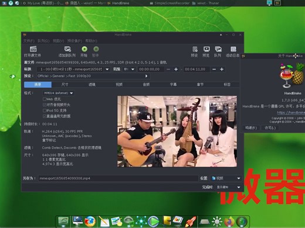This screenshot has width=305, height=228.
Task: Toggle 对齐音视频开头 checkbox
Action: pos(45,105)
